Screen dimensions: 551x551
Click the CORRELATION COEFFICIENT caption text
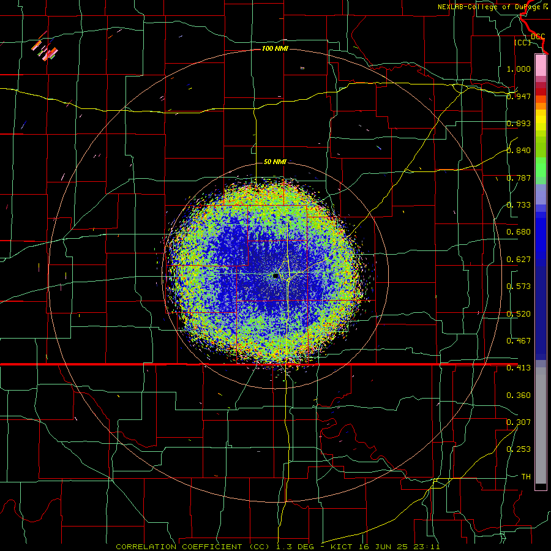pos(179,547)
